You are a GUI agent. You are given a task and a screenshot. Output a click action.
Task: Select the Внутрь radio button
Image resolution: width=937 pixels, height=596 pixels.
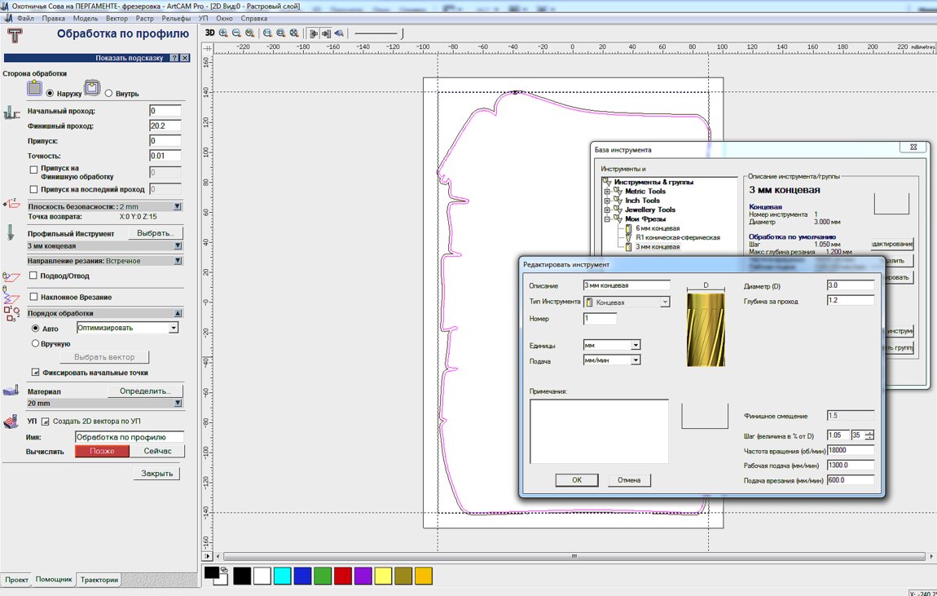click(108, 93)
